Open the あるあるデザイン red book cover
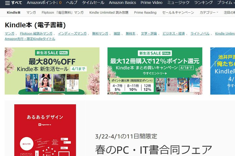 pos(45,130)
